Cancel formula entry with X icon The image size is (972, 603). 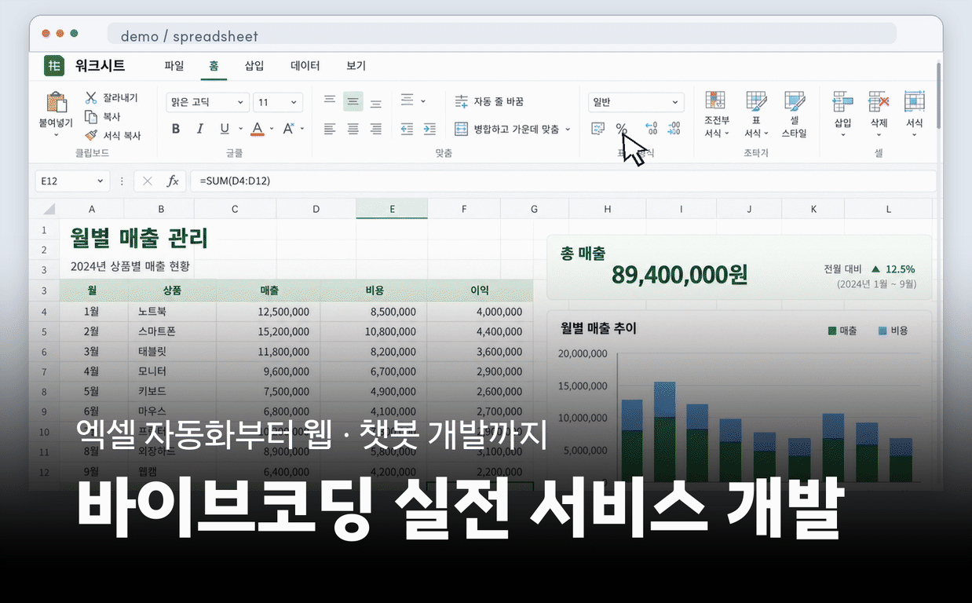tap(147, 181)
